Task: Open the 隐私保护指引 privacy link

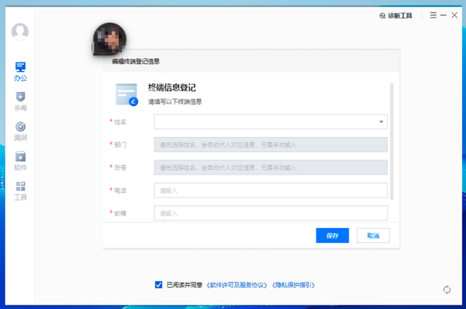Action: (x=293, y=285)
